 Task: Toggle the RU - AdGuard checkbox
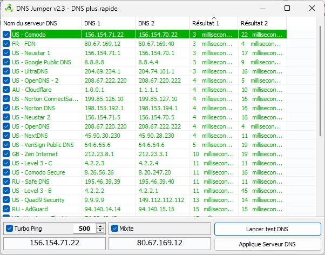[x=6, y=209]
